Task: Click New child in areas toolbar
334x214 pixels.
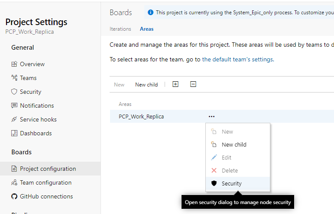Action: (x=146, y=85)
